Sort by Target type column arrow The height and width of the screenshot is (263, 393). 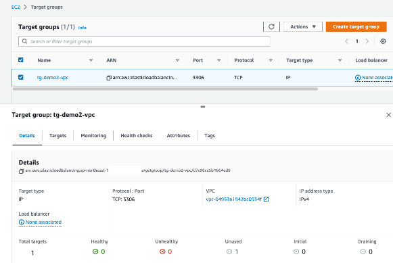(340, 60)
